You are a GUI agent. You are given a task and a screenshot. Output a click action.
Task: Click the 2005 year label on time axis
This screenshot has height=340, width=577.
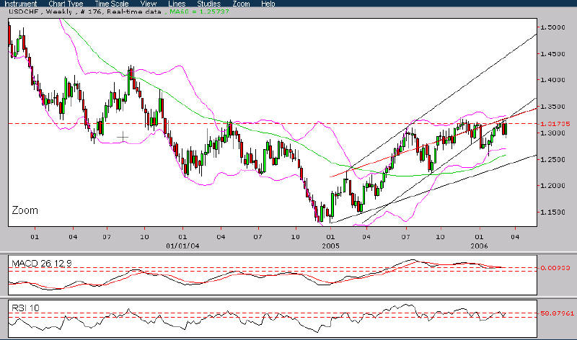point(330,246)
